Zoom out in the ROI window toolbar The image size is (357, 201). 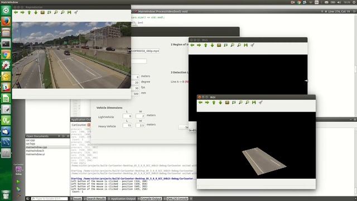click(247, 103)
